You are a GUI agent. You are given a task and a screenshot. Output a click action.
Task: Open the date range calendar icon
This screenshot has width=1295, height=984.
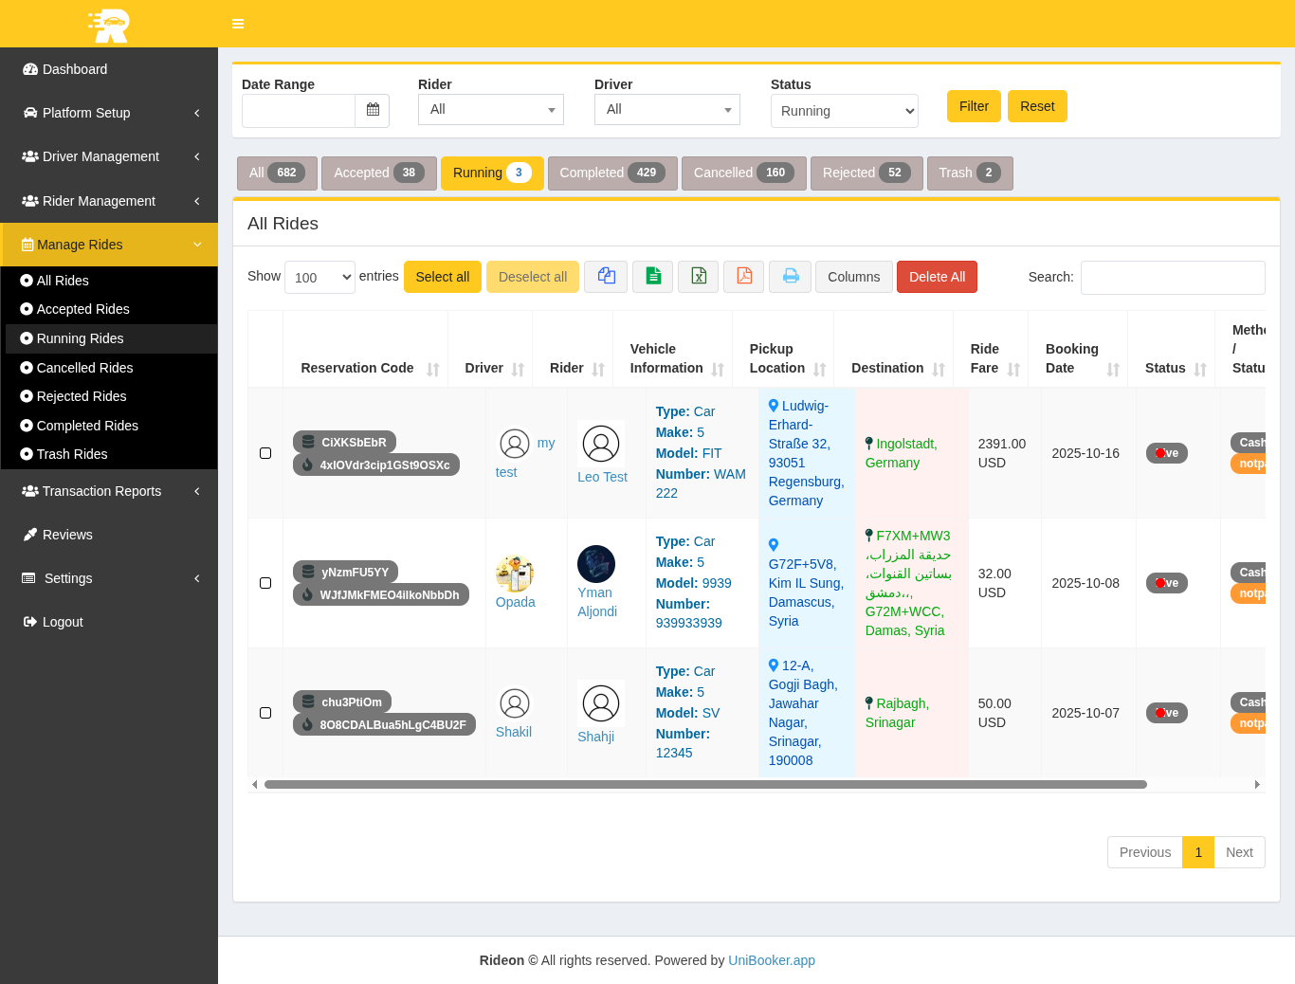pos(373,110)
